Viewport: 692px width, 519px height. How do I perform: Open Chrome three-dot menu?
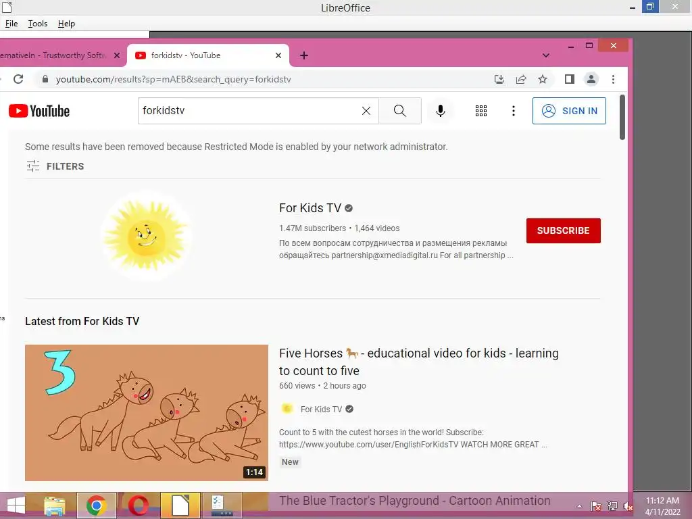[613, 80]
